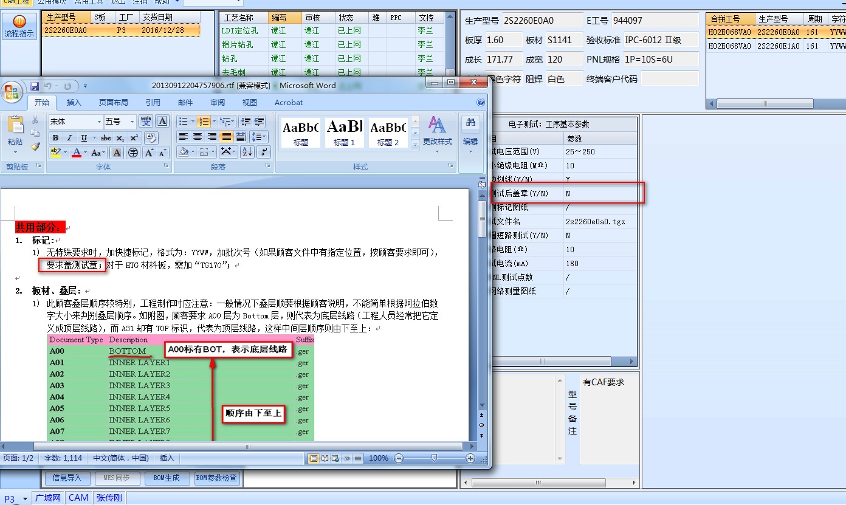Apply the 标题 1 style
846x505 pixels.
click(344, 132)
